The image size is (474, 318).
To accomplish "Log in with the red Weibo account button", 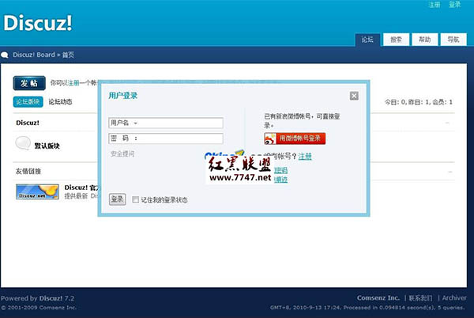I will coord(295,138).
